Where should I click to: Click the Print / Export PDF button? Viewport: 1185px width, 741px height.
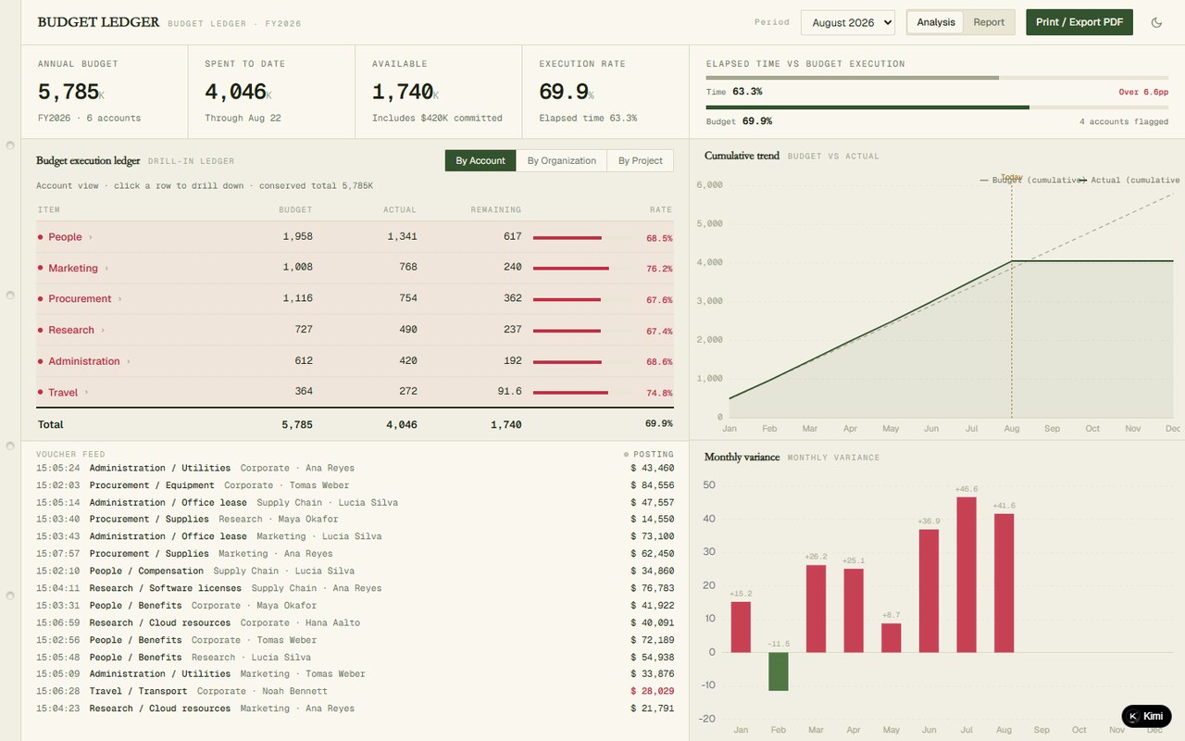(1079, 22)
